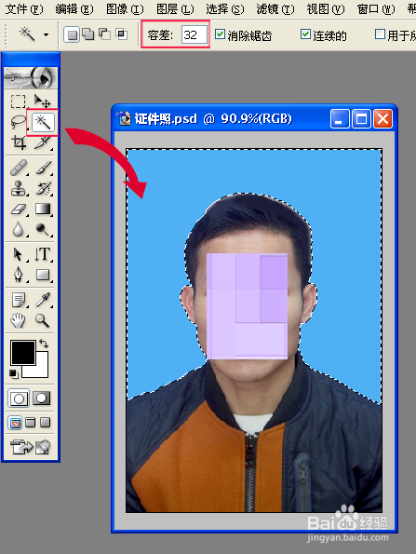416x554 pixels.
Task: Open the View menu
Action: pyautogui.click(x=326, y=8)
